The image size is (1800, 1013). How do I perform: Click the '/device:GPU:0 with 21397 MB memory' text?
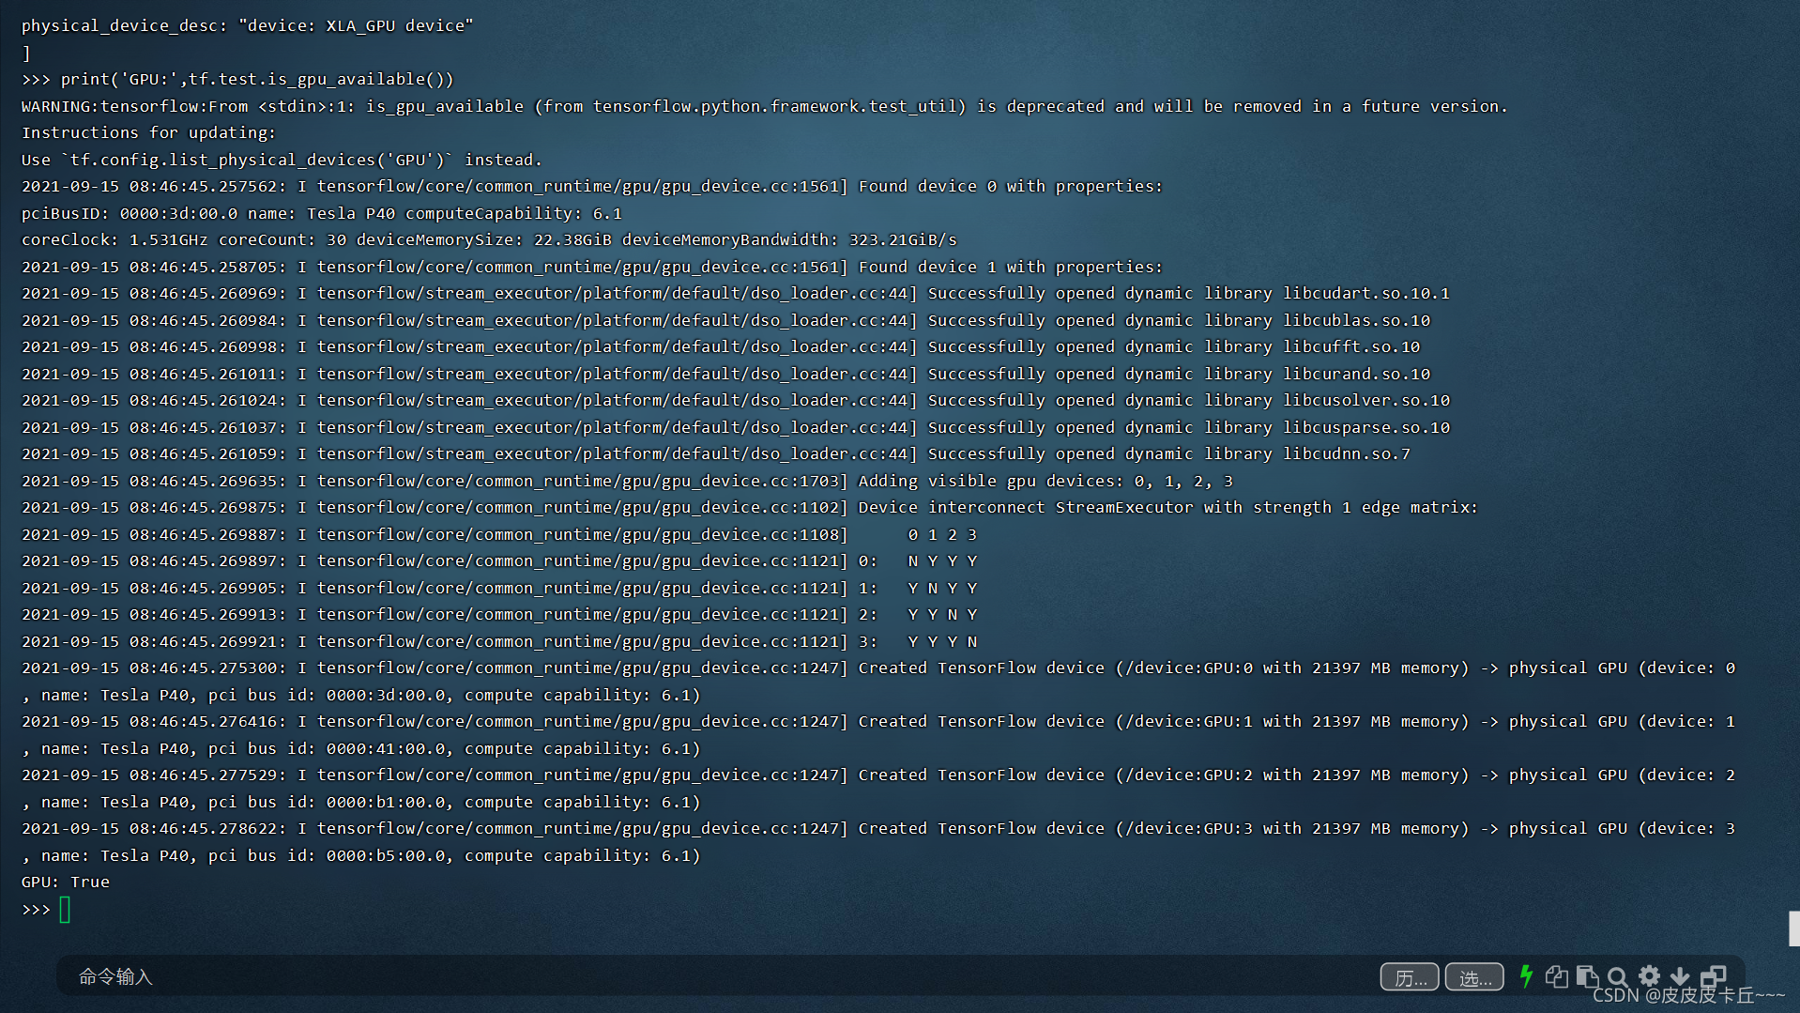tap(1291, 668)
